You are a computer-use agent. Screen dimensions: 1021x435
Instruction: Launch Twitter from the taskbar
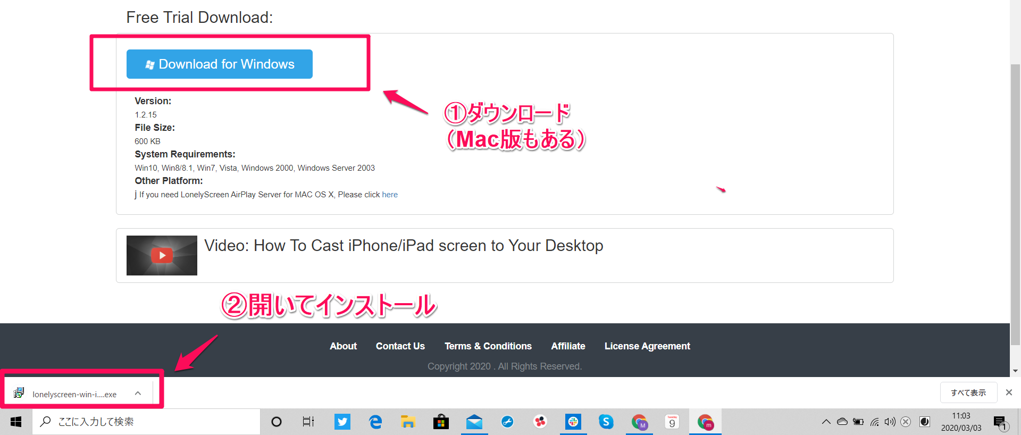click(x=342, y=422)
